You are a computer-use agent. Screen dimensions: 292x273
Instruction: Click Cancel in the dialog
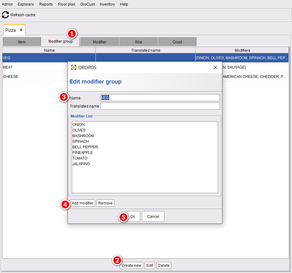[153, 217]
